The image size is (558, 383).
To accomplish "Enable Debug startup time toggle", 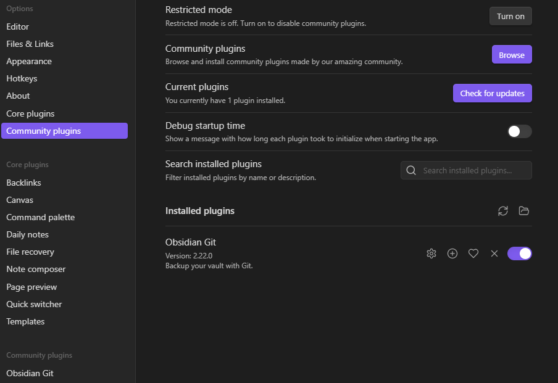I will tap(520, 131).
